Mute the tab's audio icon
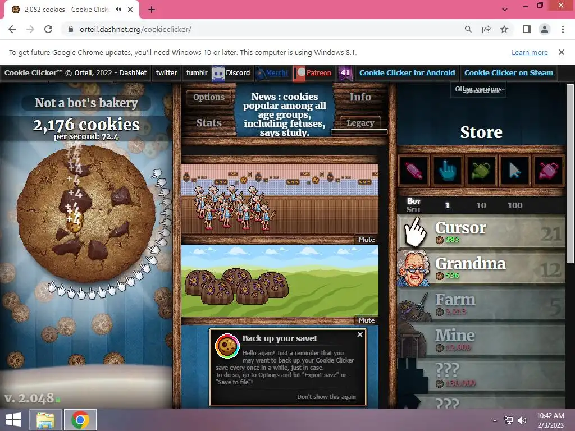 (118, 10)
